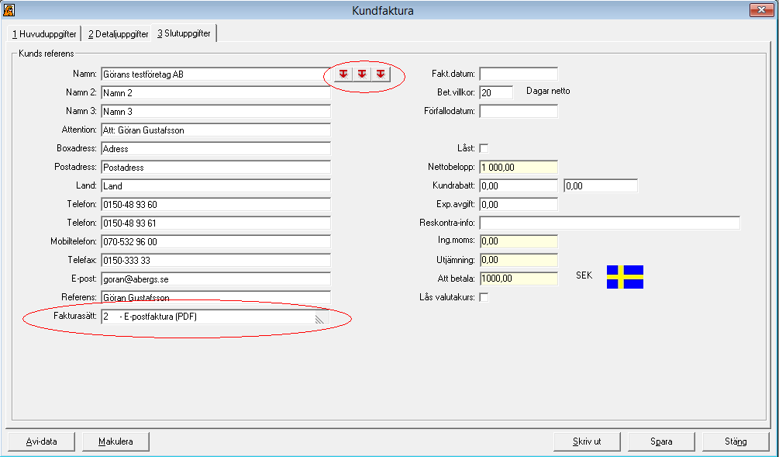This screenshot has height=457, width=779.
Task: Click the second Kundrabatt field
Action: pyautogui.click(x=601, y=185)
